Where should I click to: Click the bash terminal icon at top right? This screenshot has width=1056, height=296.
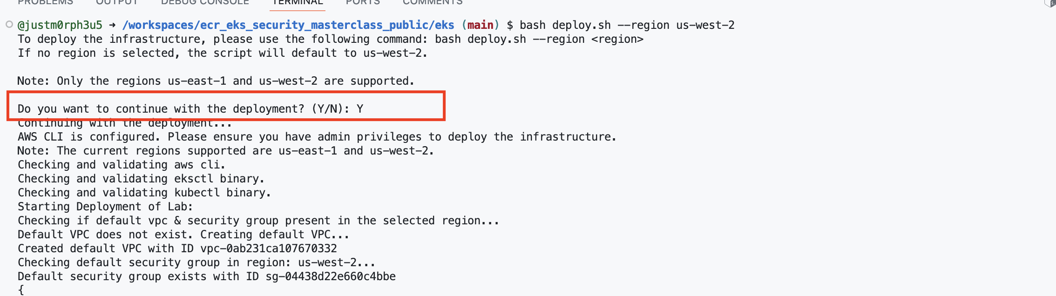pos(1050,3)
